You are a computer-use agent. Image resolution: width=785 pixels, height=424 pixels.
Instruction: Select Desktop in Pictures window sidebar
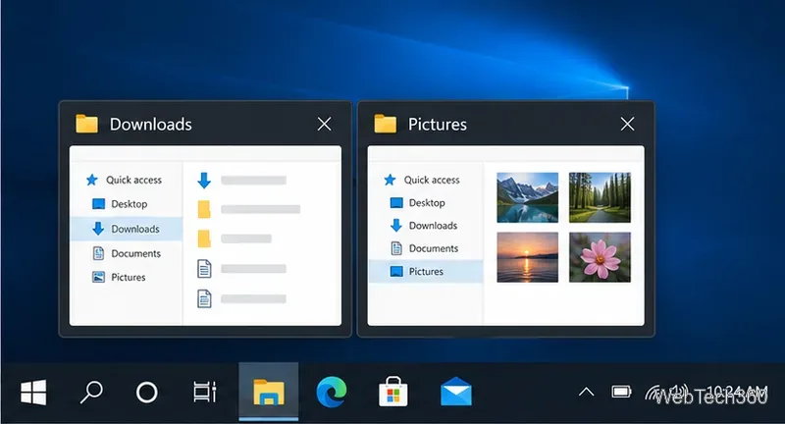(418, 203)
